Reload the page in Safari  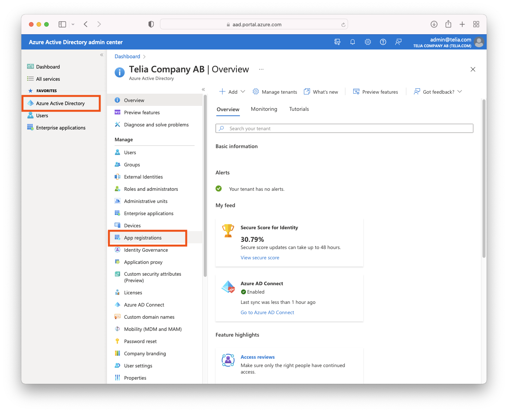343,25
